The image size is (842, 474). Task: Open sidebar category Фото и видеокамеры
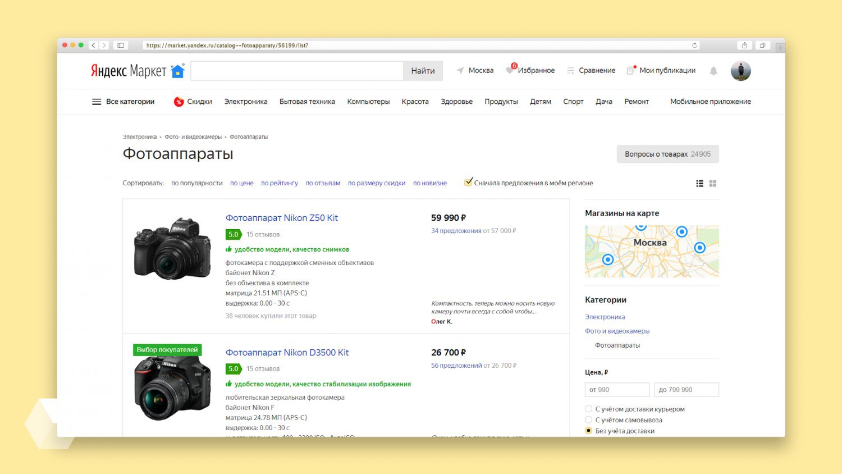(x=617, y=331)
